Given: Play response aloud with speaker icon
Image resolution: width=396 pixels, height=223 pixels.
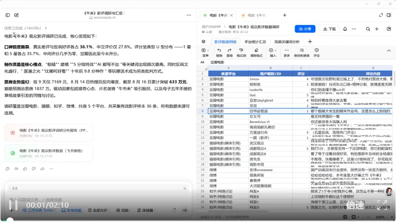Looking at the screenshot, I should pos(16,169).
